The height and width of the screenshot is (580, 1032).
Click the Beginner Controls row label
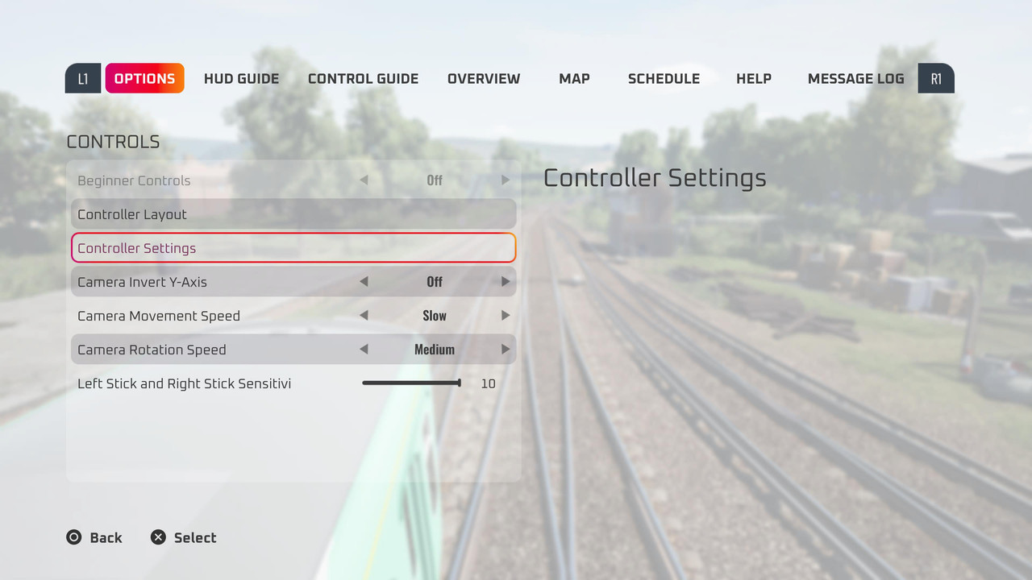coord(134,180)
